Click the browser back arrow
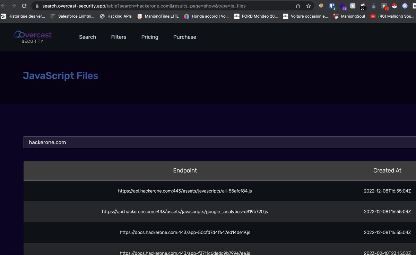The image size is (416, 255). (3, 6)
